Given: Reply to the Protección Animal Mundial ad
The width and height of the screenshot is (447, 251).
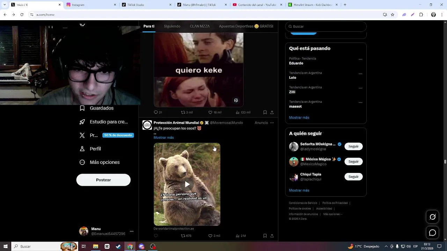Looking at the screenshot, I should pos(156,236).
